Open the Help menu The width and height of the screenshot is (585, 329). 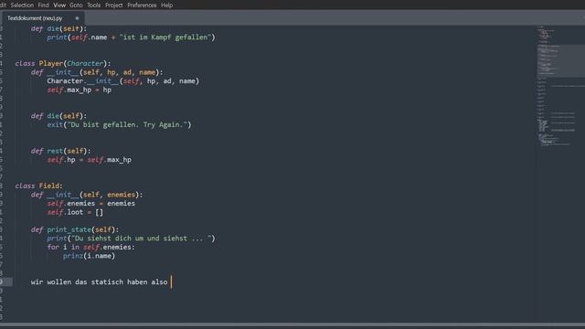[x=166, y=5]
